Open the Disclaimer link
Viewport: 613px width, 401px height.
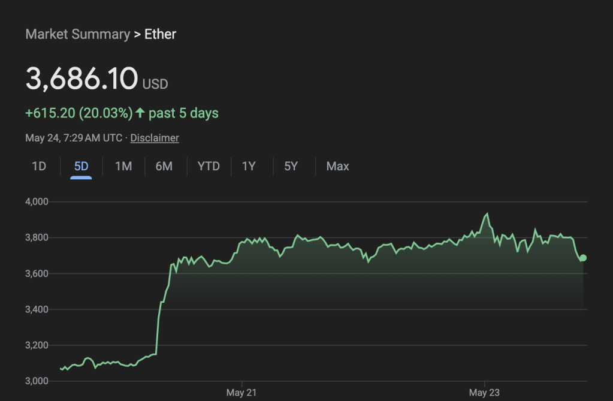point(155,138)
